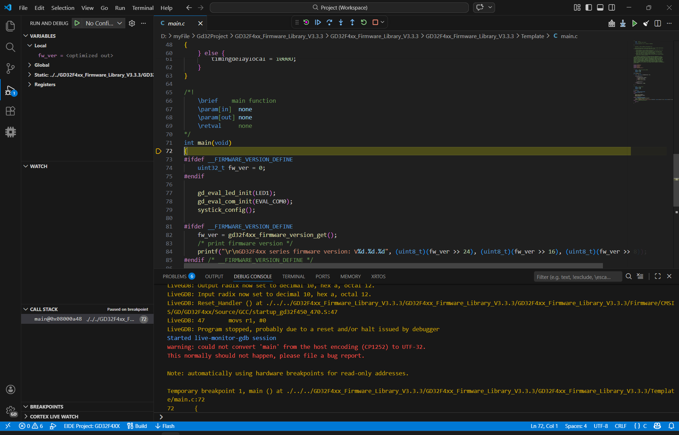The image size is (679, 435).
Task: Close the main.c editor tab
Action: (200, 23)
